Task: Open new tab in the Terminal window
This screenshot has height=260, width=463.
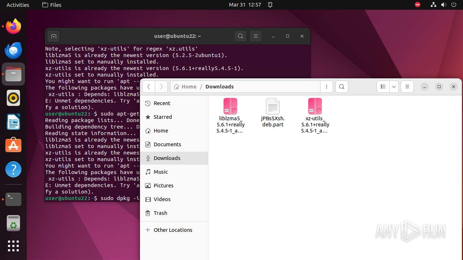Action: (54, 36)
